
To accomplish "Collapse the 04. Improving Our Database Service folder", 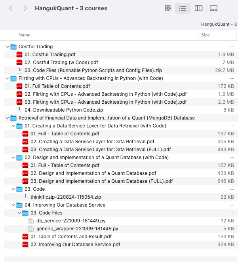I will coord(13,205).
